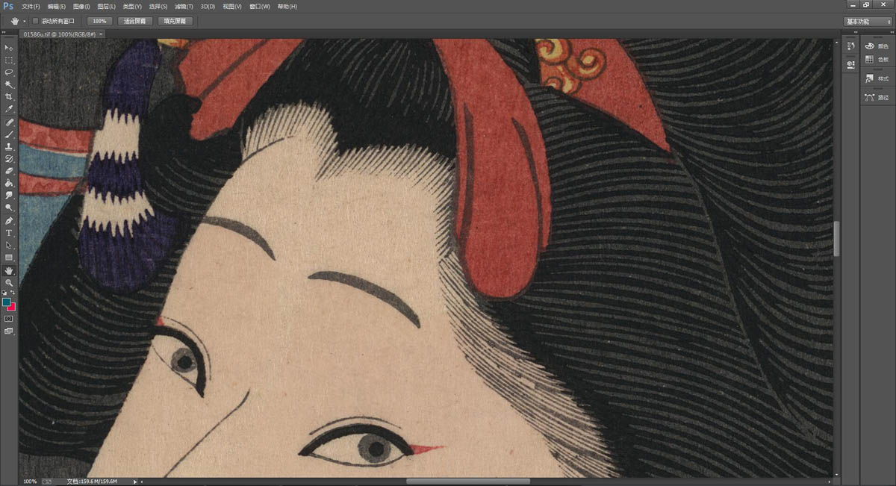Viewport: 896px width, 486px height.
Task: Select the Crop tool
Action: coord(9,97)
